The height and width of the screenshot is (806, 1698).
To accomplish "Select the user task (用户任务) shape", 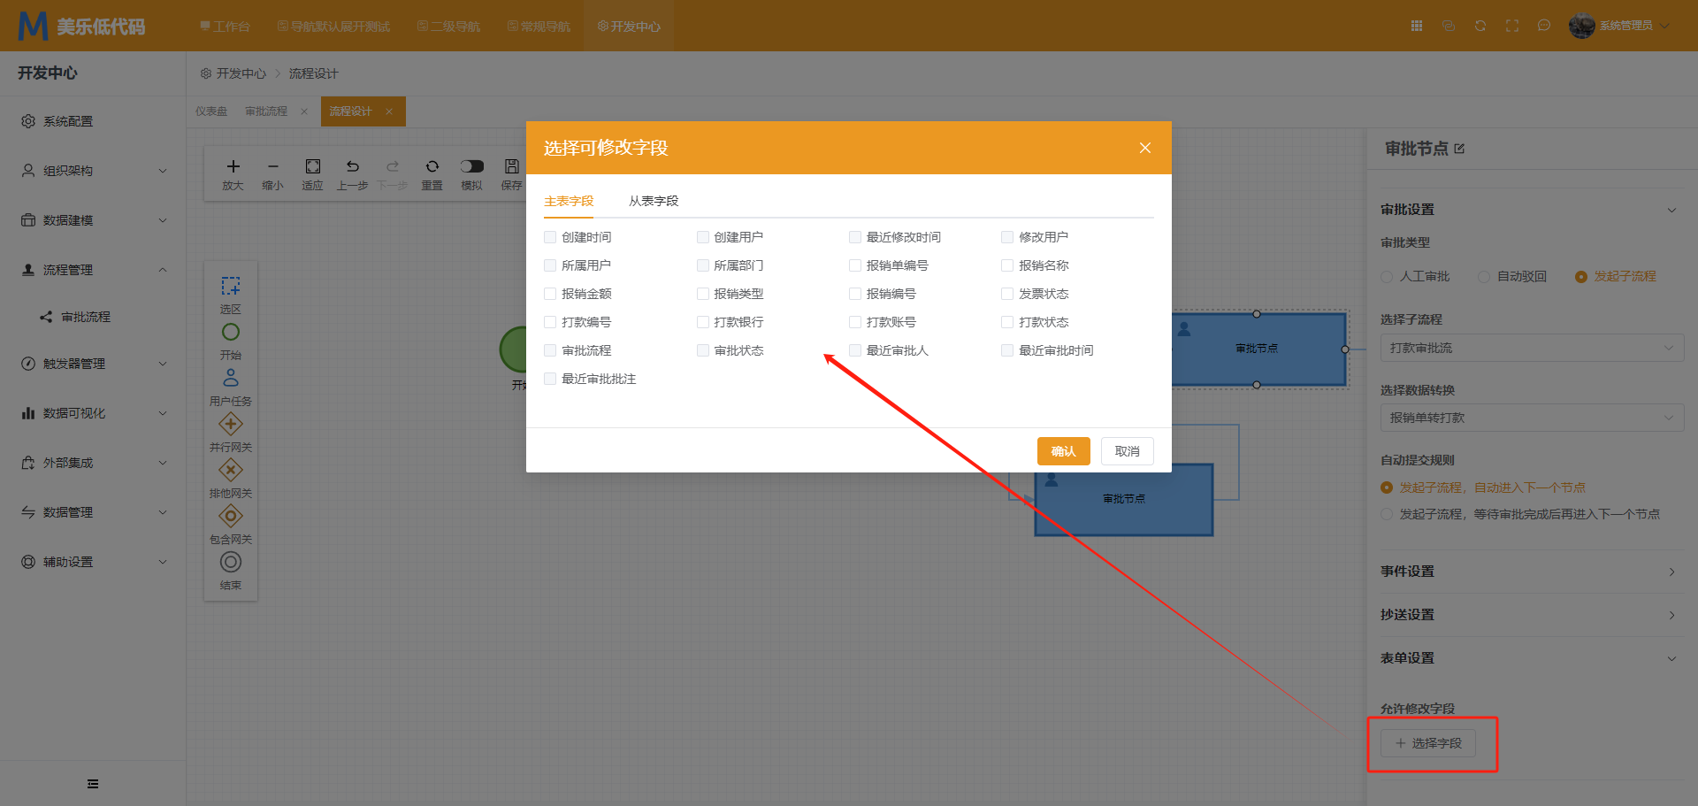I will pyautogui.click(x=231, y=379).
